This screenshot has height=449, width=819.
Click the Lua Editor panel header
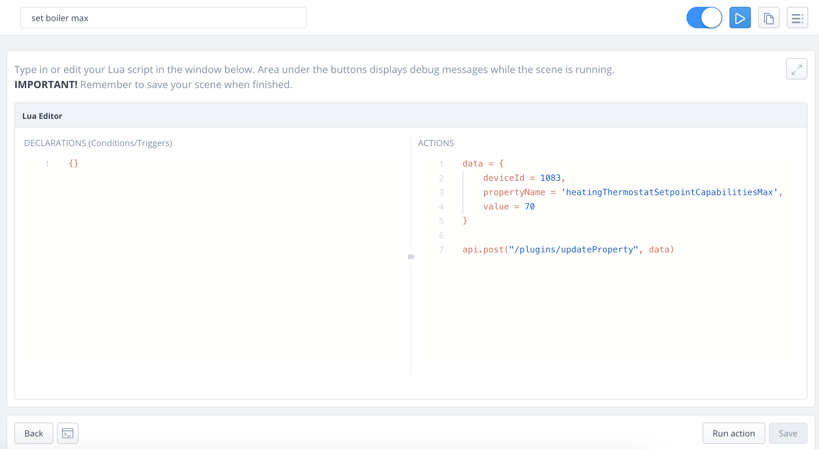coord(411,116)
